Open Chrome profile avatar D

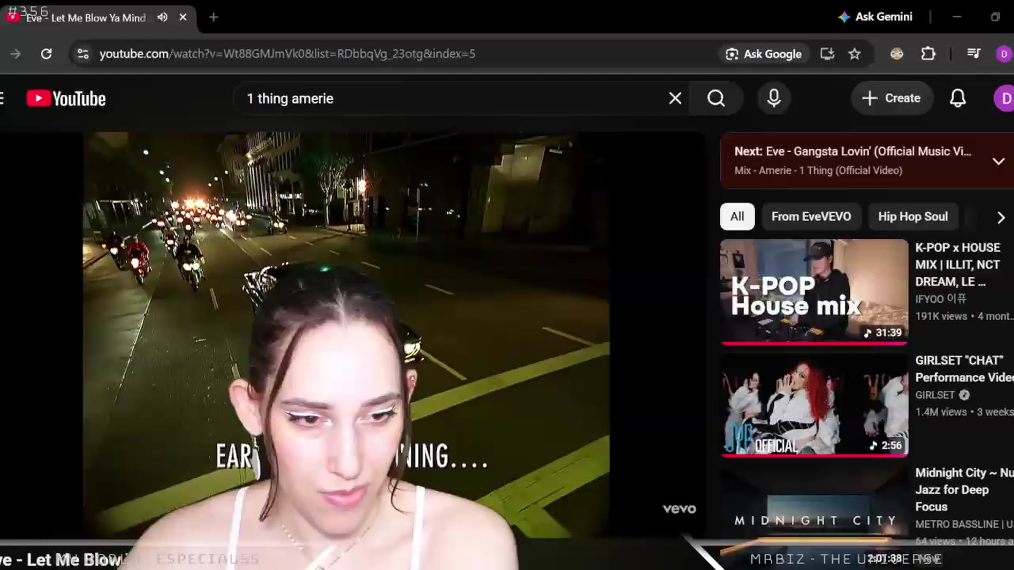1003,54
